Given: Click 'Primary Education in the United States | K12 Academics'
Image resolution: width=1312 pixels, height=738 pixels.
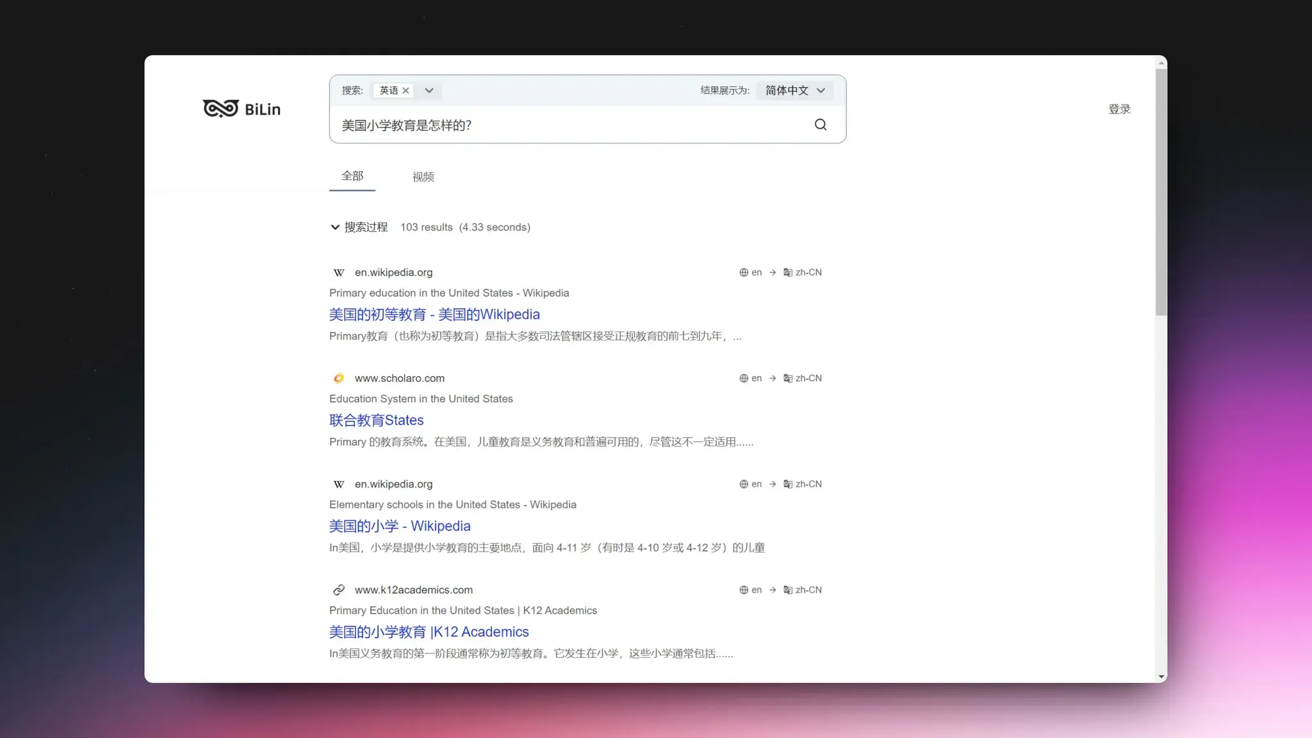Looking at the screenshot, I should pos(463,611).
